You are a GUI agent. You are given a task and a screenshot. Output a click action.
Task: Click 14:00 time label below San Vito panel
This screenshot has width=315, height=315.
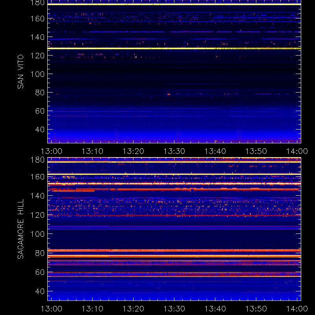297,151
